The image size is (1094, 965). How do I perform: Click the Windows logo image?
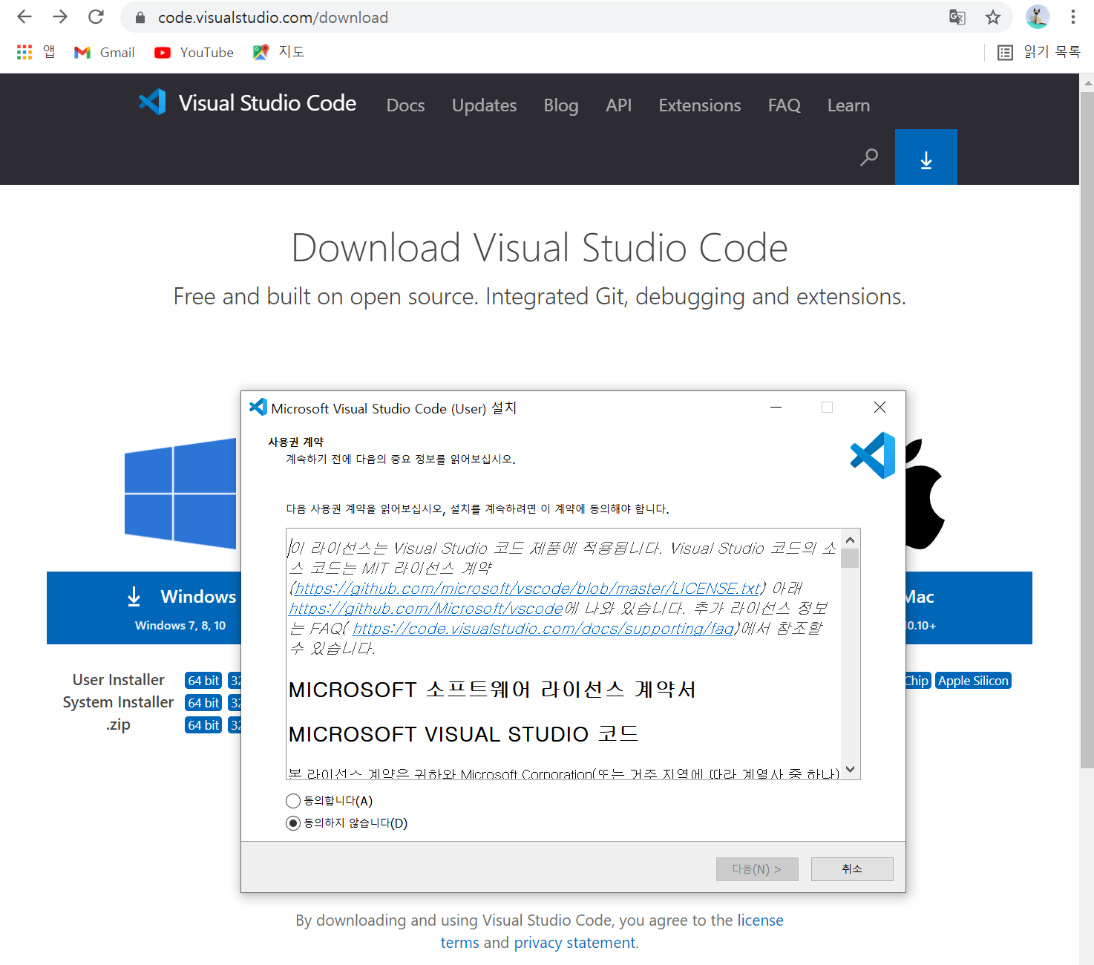pos(180,494)
